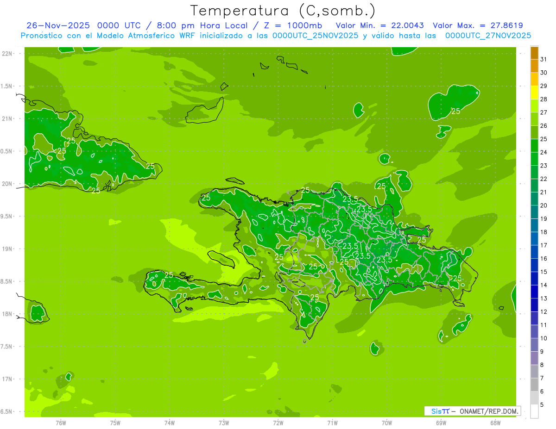556x429 pixels.
Task: Click the "31" label on the color scale
Action: [543, 59]
